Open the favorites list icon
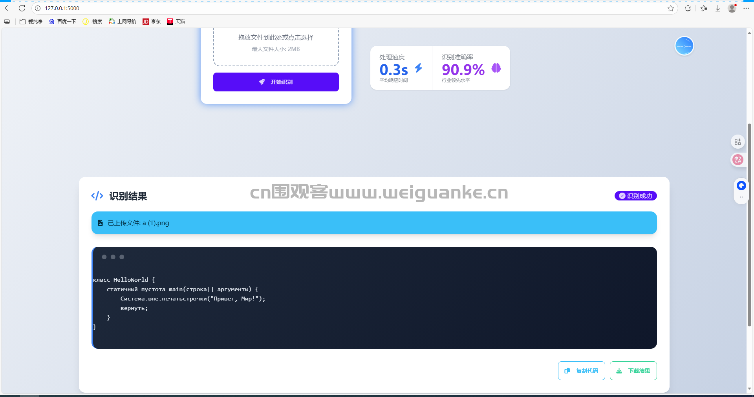 [x=703, y=8]
